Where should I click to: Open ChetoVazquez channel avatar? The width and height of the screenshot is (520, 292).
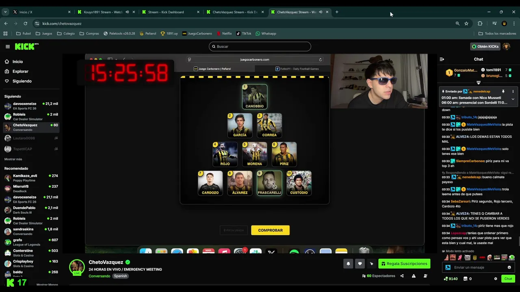click(76, 267)
